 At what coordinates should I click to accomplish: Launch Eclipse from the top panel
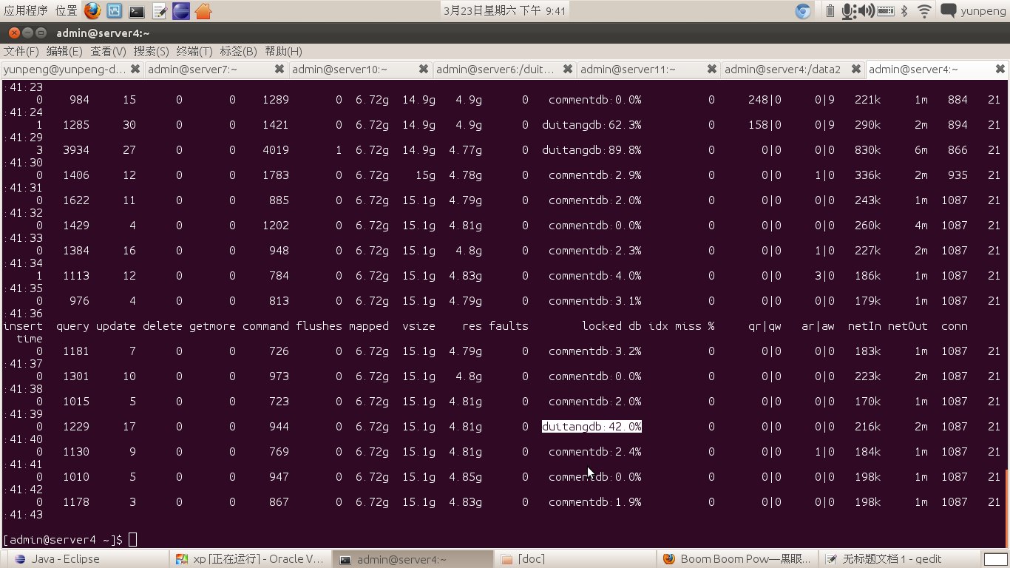(181, 11)
